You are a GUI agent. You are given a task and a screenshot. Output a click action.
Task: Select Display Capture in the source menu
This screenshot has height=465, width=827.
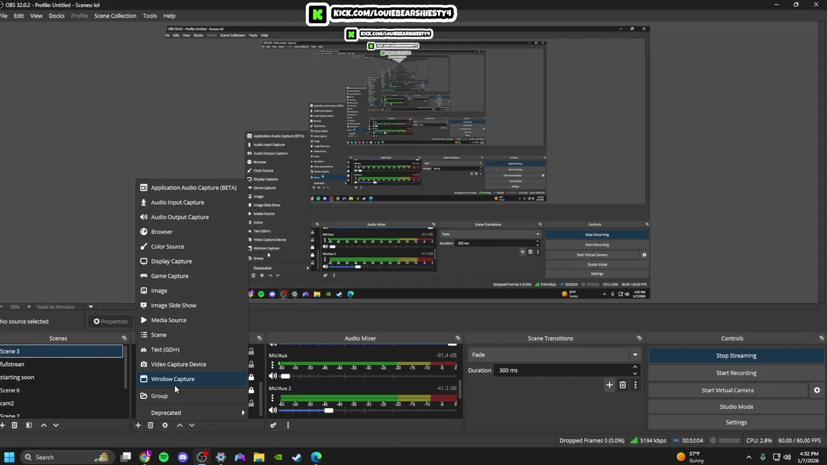tap(193, 261)
